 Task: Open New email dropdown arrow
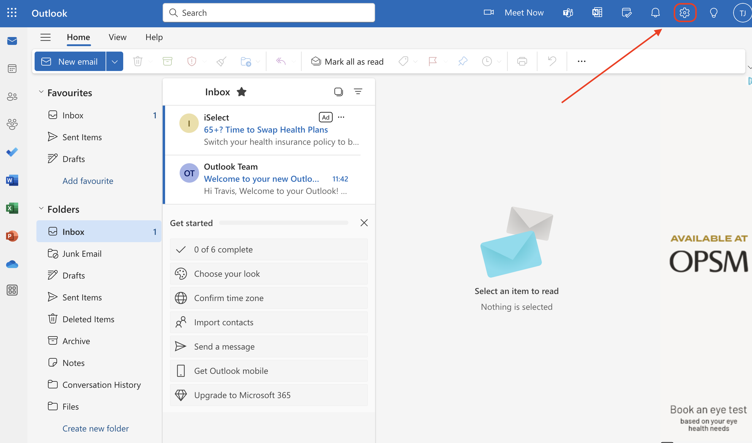[115, 62]
